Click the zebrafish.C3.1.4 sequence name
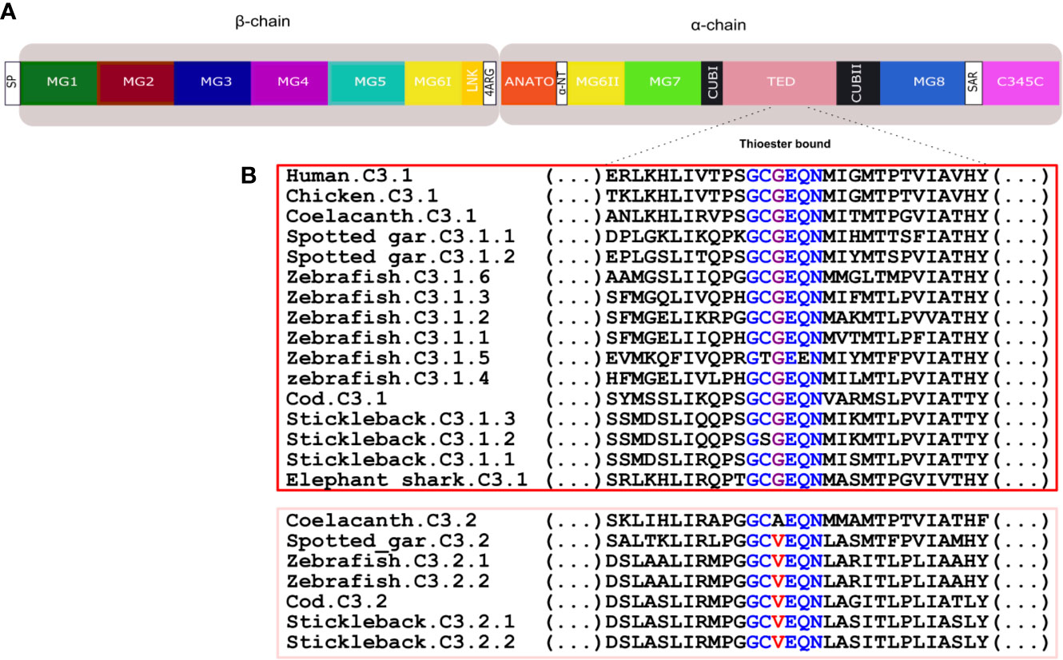Screen dimensions: 1063x660 (x=388, y=378)
